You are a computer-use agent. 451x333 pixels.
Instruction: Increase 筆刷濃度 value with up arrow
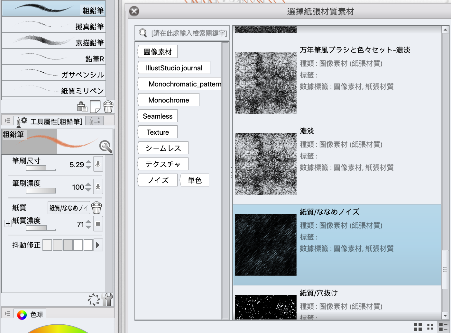click(x=88, y=184)
